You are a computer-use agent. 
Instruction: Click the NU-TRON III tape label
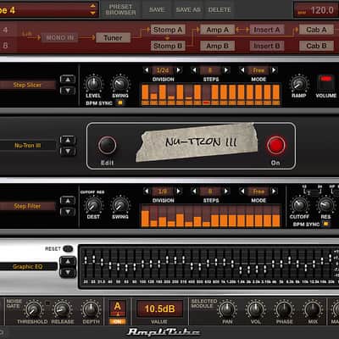tap(197, 142)
